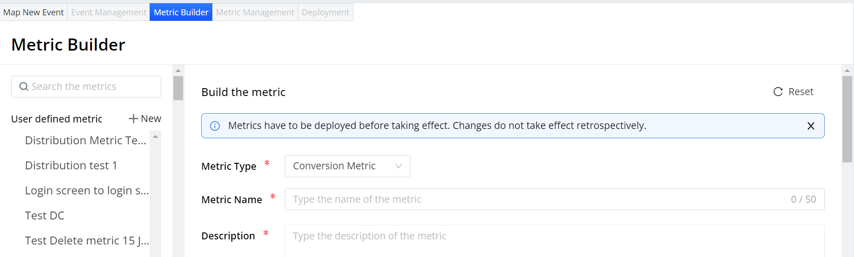Viewport: 854px width, 257px height.
Task: Open the Deployment tab
Action: click(325, 13)
